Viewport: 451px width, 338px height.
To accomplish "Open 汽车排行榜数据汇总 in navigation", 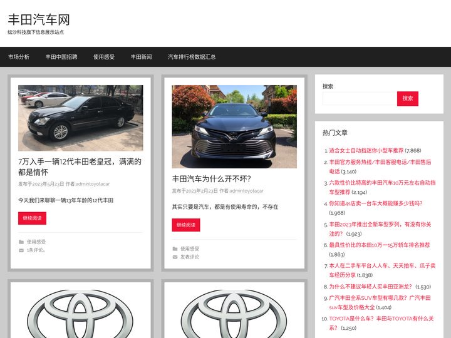I will pyautogui.click(x=192, y=57).
